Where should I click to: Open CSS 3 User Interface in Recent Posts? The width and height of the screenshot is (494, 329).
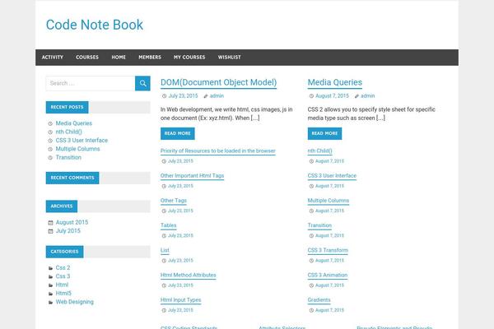point(82,141)
